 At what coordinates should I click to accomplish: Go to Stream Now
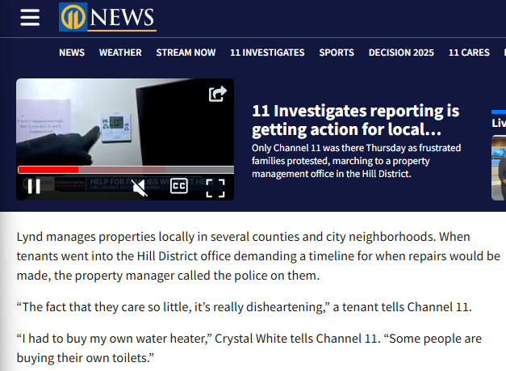click(x=186, y=53)
